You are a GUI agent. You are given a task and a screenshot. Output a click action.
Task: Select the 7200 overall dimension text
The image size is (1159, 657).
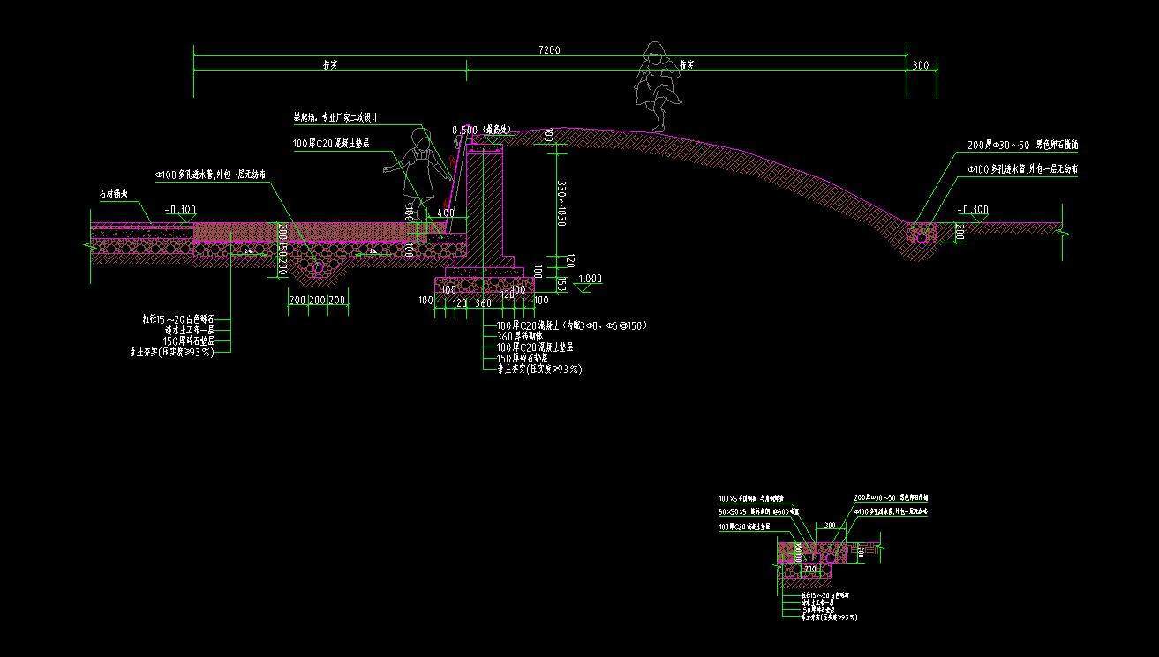pyautogui.click(x=549, y=50)
